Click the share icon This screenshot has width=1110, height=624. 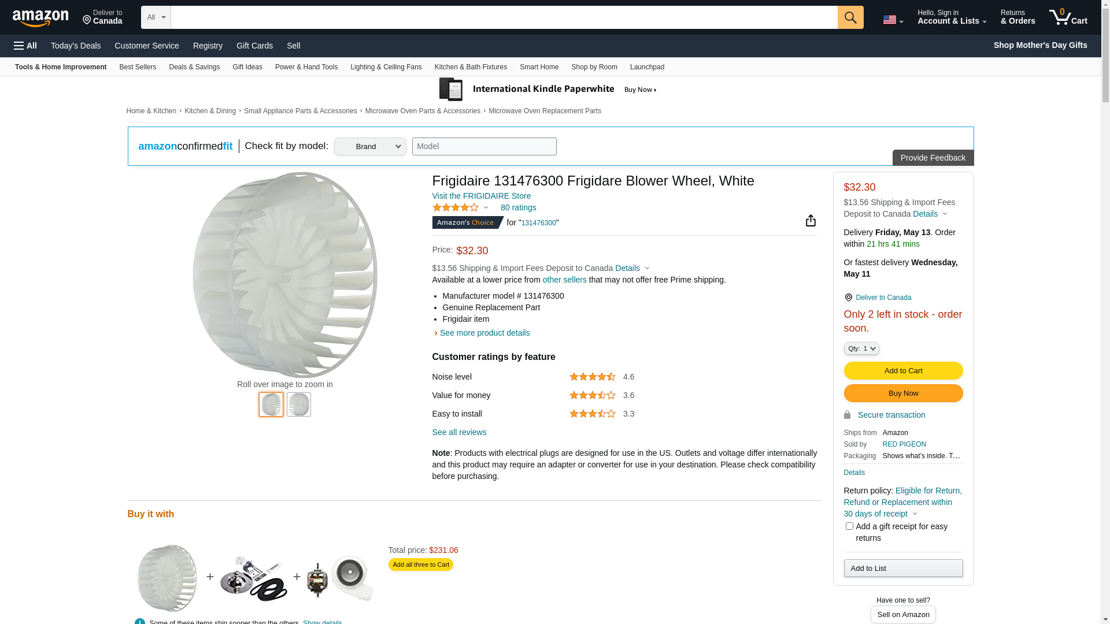pos(811,221)
